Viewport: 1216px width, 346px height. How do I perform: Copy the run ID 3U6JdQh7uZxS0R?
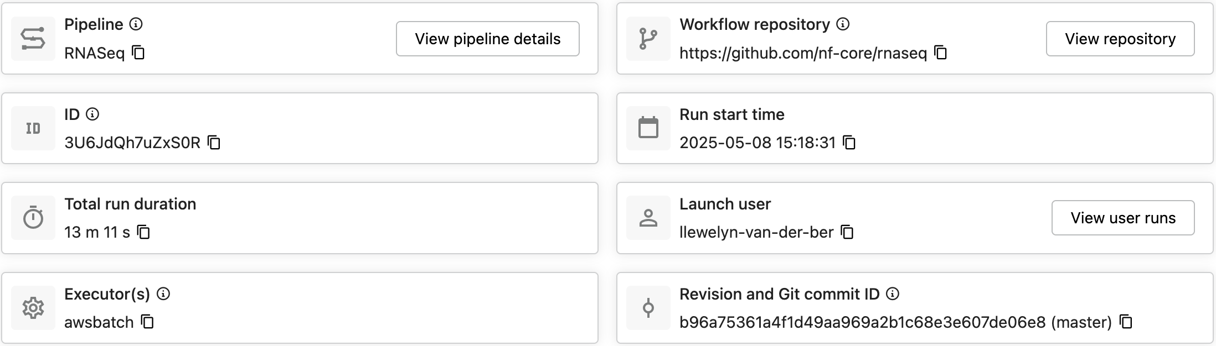[214, 143]
